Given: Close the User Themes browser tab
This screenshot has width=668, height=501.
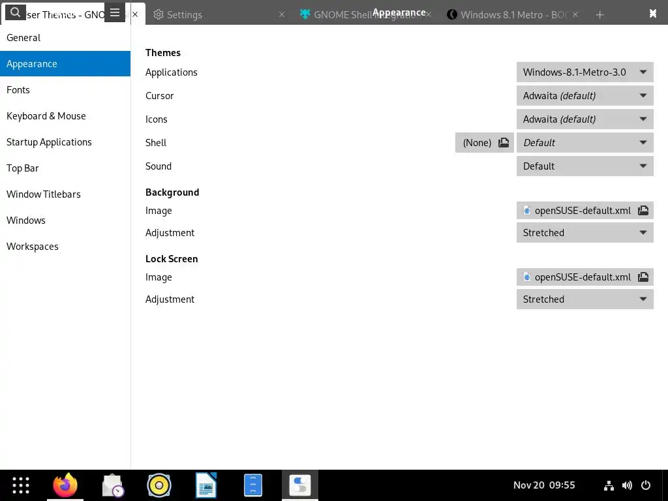Looking at the screenshot, I should click(135, 14).
